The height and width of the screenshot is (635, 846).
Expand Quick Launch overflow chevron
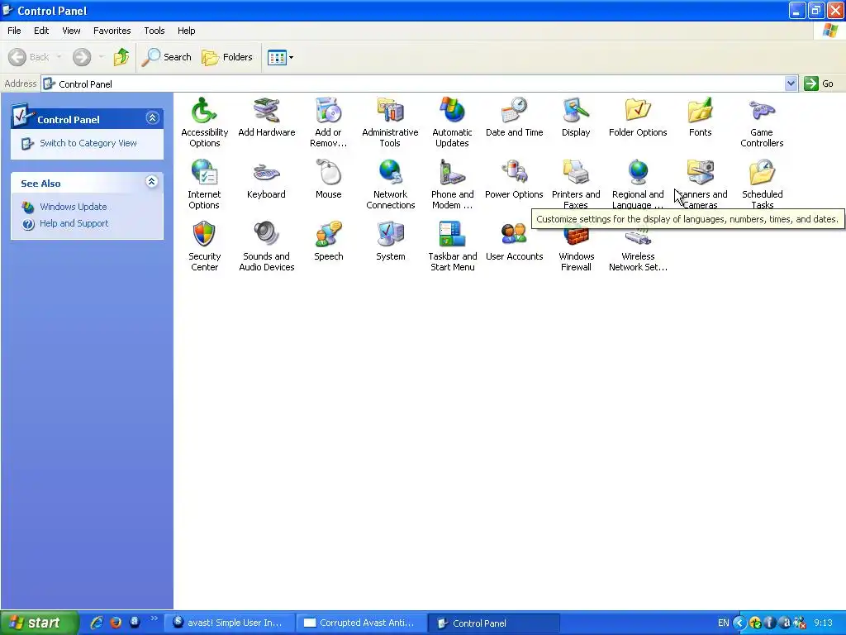tap(154, 618)
